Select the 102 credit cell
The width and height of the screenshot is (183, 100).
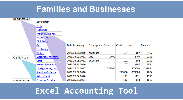(x=122, y=61)
